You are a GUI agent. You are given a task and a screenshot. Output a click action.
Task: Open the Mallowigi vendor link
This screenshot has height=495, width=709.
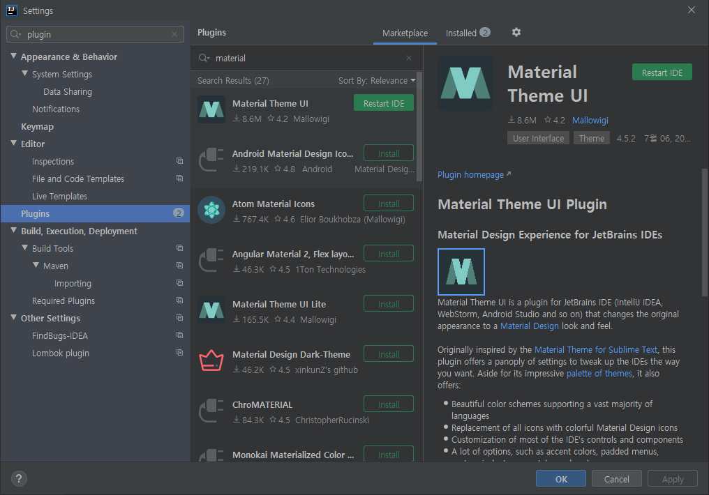point(590,120)
